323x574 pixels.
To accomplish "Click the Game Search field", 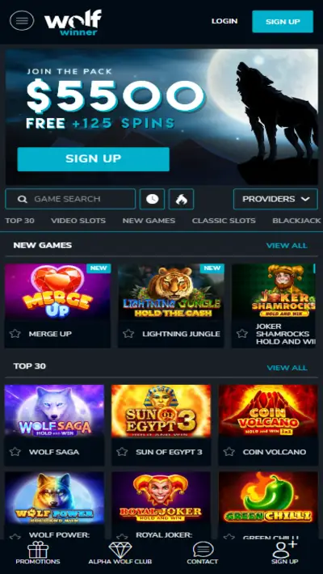I will pos(70,199).
